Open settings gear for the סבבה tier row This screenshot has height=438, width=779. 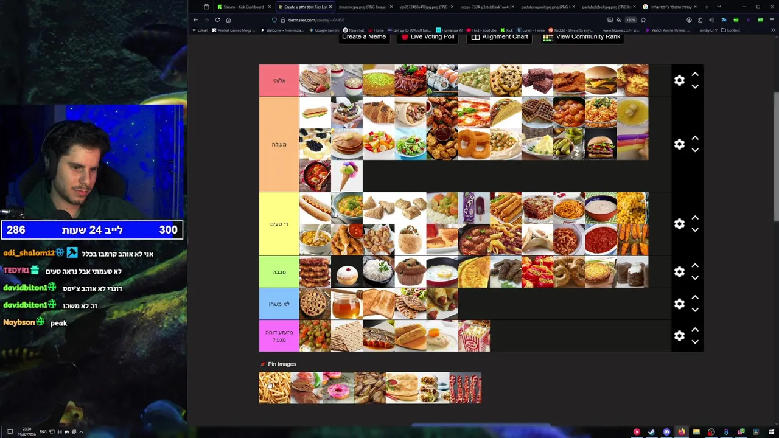pyautogui.click(x=679, y=272)
